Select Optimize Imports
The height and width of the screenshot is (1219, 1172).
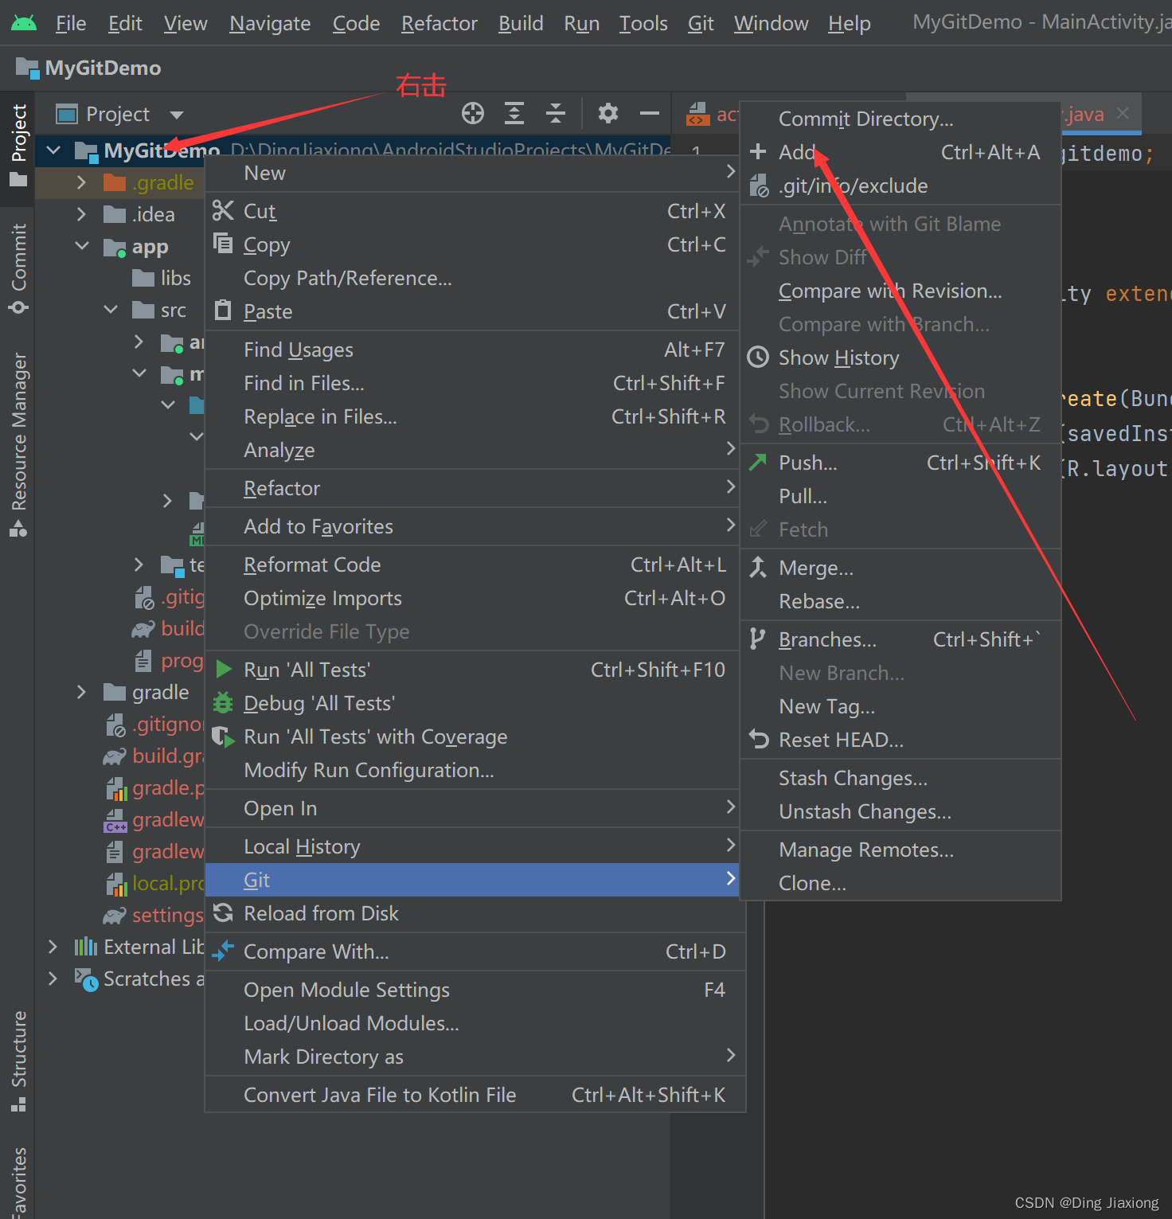pos(472,598)
